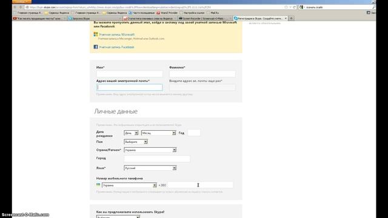Viewport: 388px width, 218px height.
Task: Click the magnifier icon in the search box
Action: click(x=373, y=7)
